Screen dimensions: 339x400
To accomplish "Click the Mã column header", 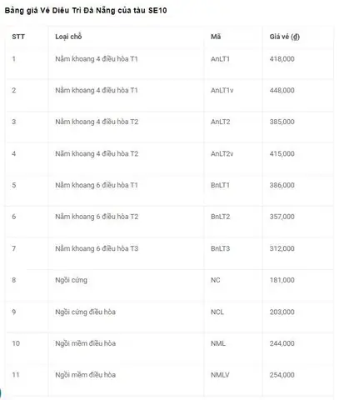I will point(216,37).
